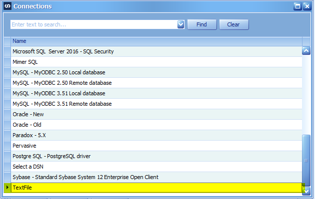The image size is (315, 199).
Task: Select the 'Oracle - Old' connection
Action: [156, 125]
